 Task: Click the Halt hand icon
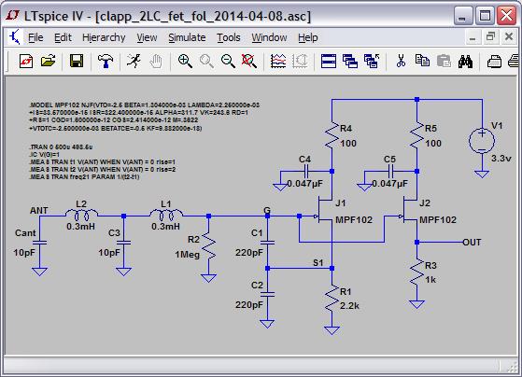[x=155, y=62]
